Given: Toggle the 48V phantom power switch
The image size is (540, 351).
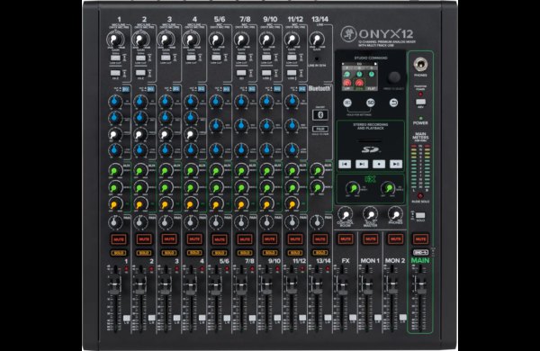Looking at the screenshot, I should 420,102.
